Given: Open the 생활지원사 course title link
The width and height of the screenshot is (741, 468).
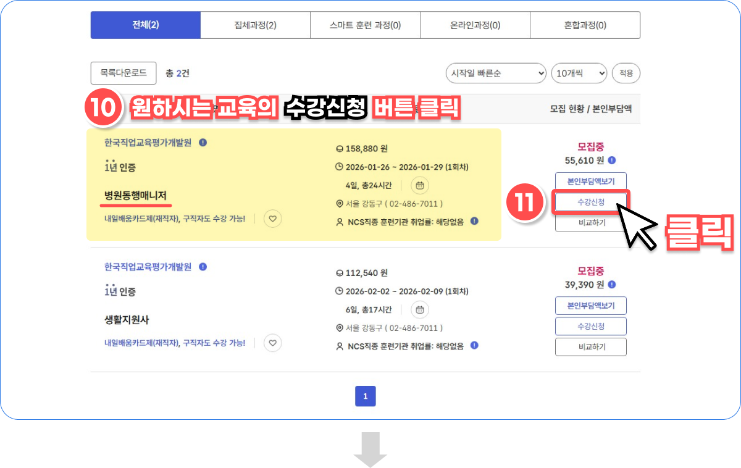Looking at the screenshot, I should [127, 320].
